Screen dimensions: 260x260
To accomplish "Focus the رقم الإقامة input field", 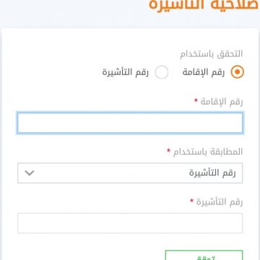I will click(x=130, y=123).
